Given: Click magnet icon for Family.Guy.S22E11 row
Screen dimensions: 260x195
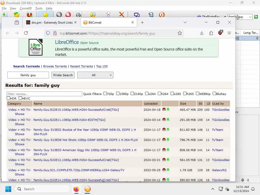Looking at the screenshot, I should tap(164, 119).
